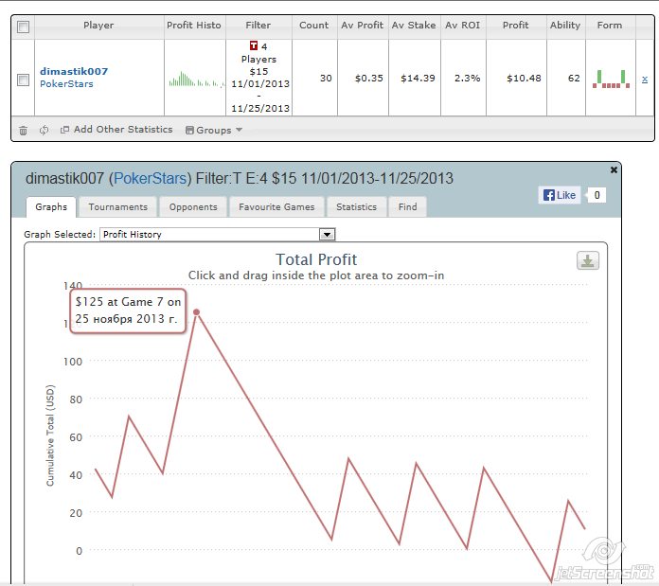
Task: Click the Cumulative Total (USD) axis label
Action: (x=50, y=435)
